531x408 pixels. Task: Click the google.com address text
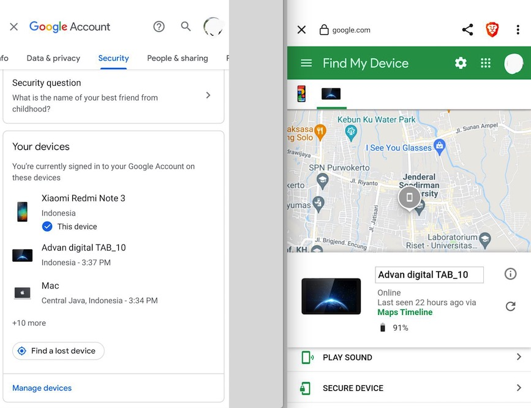[x=351, y=30]
